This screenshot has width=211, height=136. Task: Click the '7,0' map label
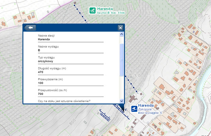pyautogui.click(x=151, y=14)
